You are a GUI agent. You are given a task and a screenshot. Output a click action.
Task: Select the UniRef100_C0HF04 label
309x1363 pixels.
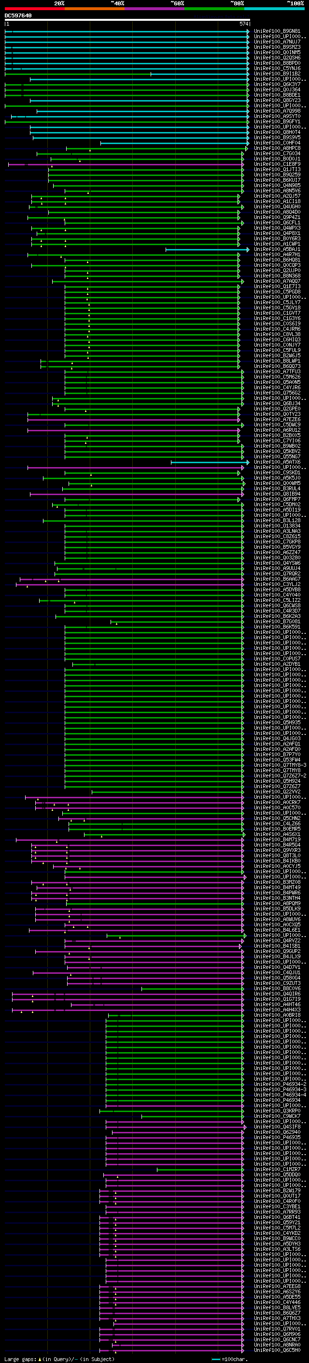[x=277, y=143]
